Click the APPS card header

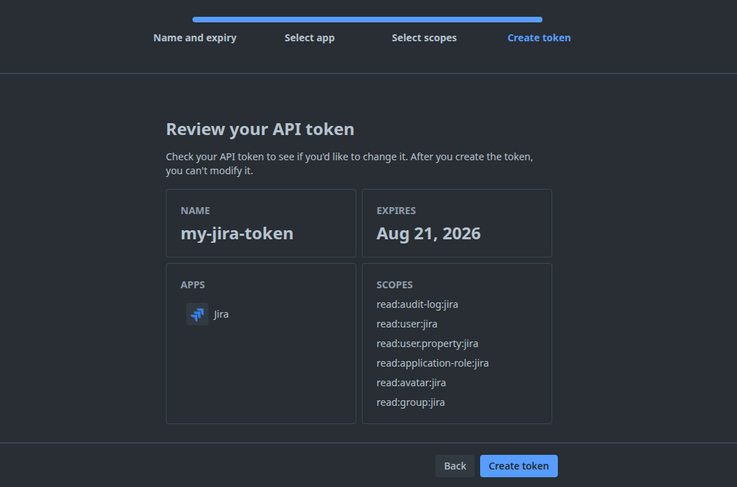click(x=192, y=285)
